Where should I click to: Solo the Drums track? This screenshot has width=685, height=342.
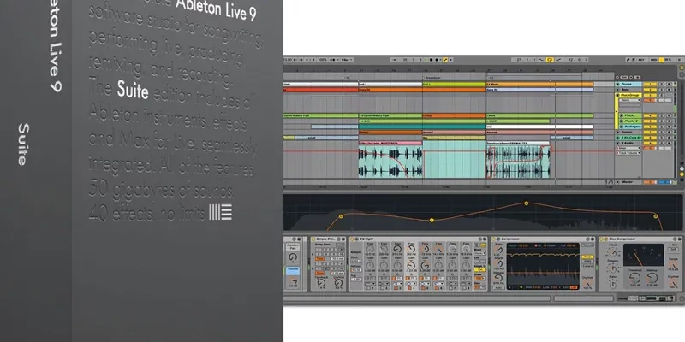pos(661,84)
